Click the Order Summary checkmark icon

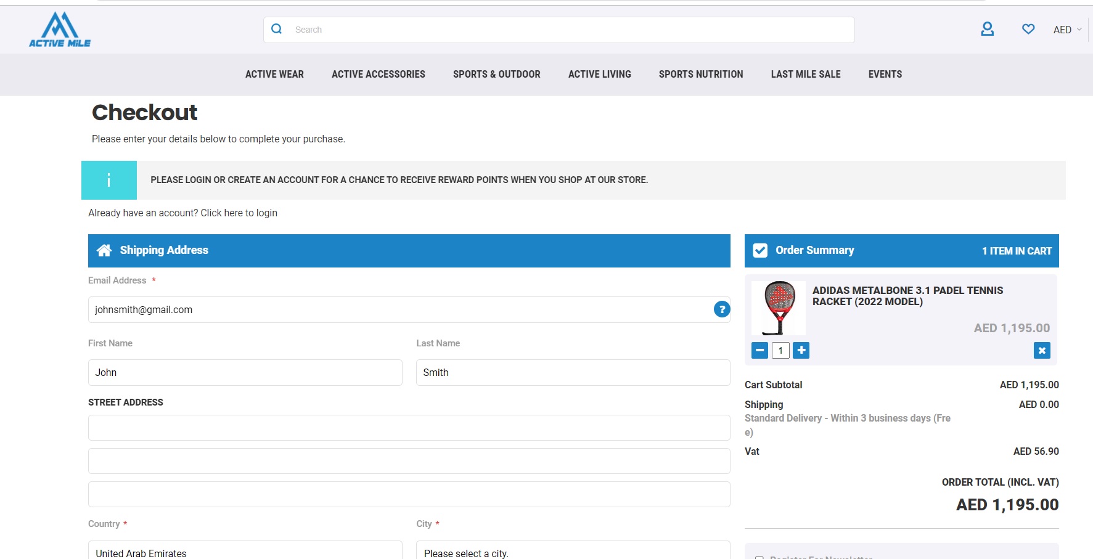tap(760, 250)
